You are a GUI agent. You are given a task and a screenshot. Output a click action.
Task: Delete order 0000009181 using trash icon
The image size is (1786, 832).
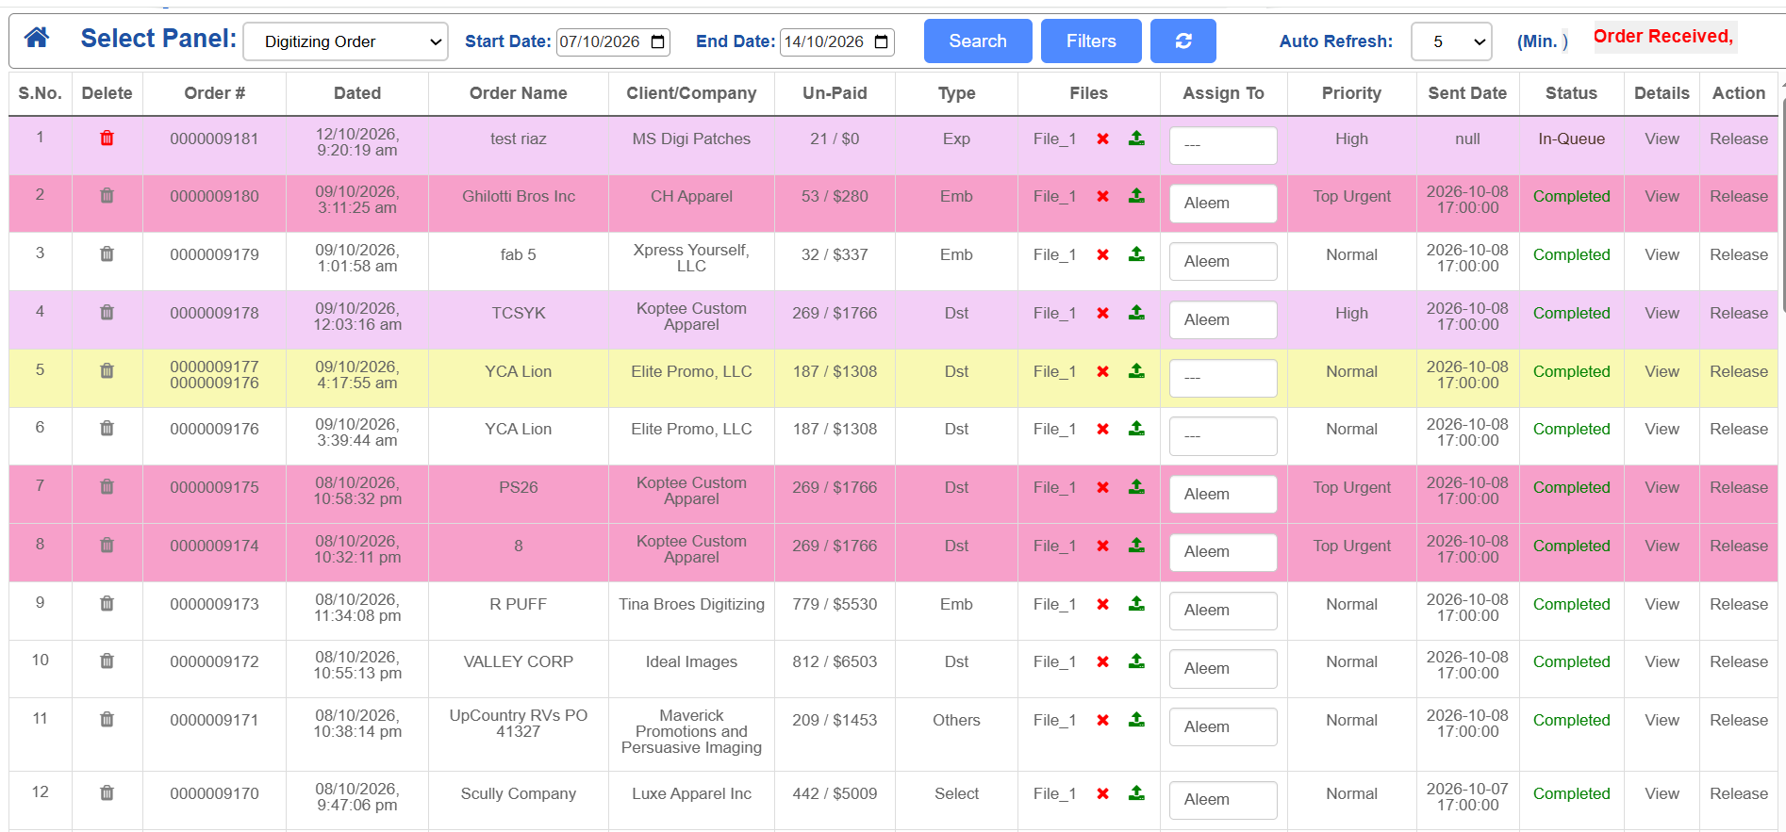click(107, 139)
